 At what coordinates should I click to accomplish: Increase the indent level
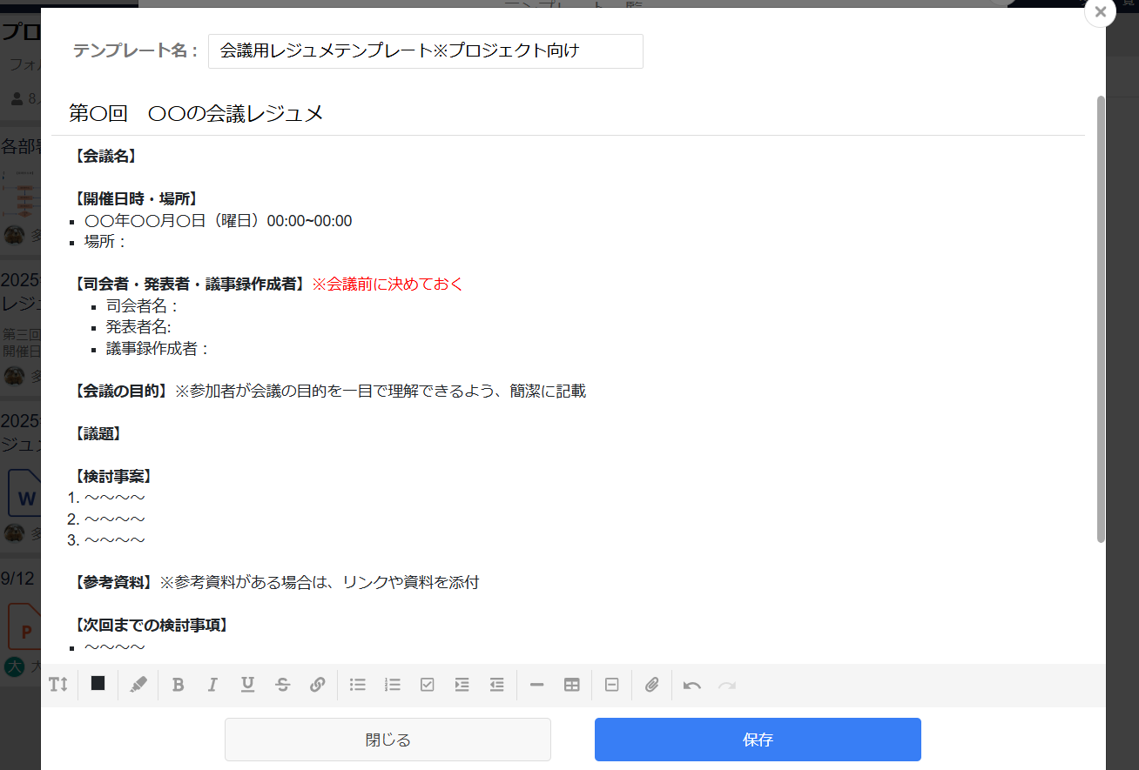[462, 685]
